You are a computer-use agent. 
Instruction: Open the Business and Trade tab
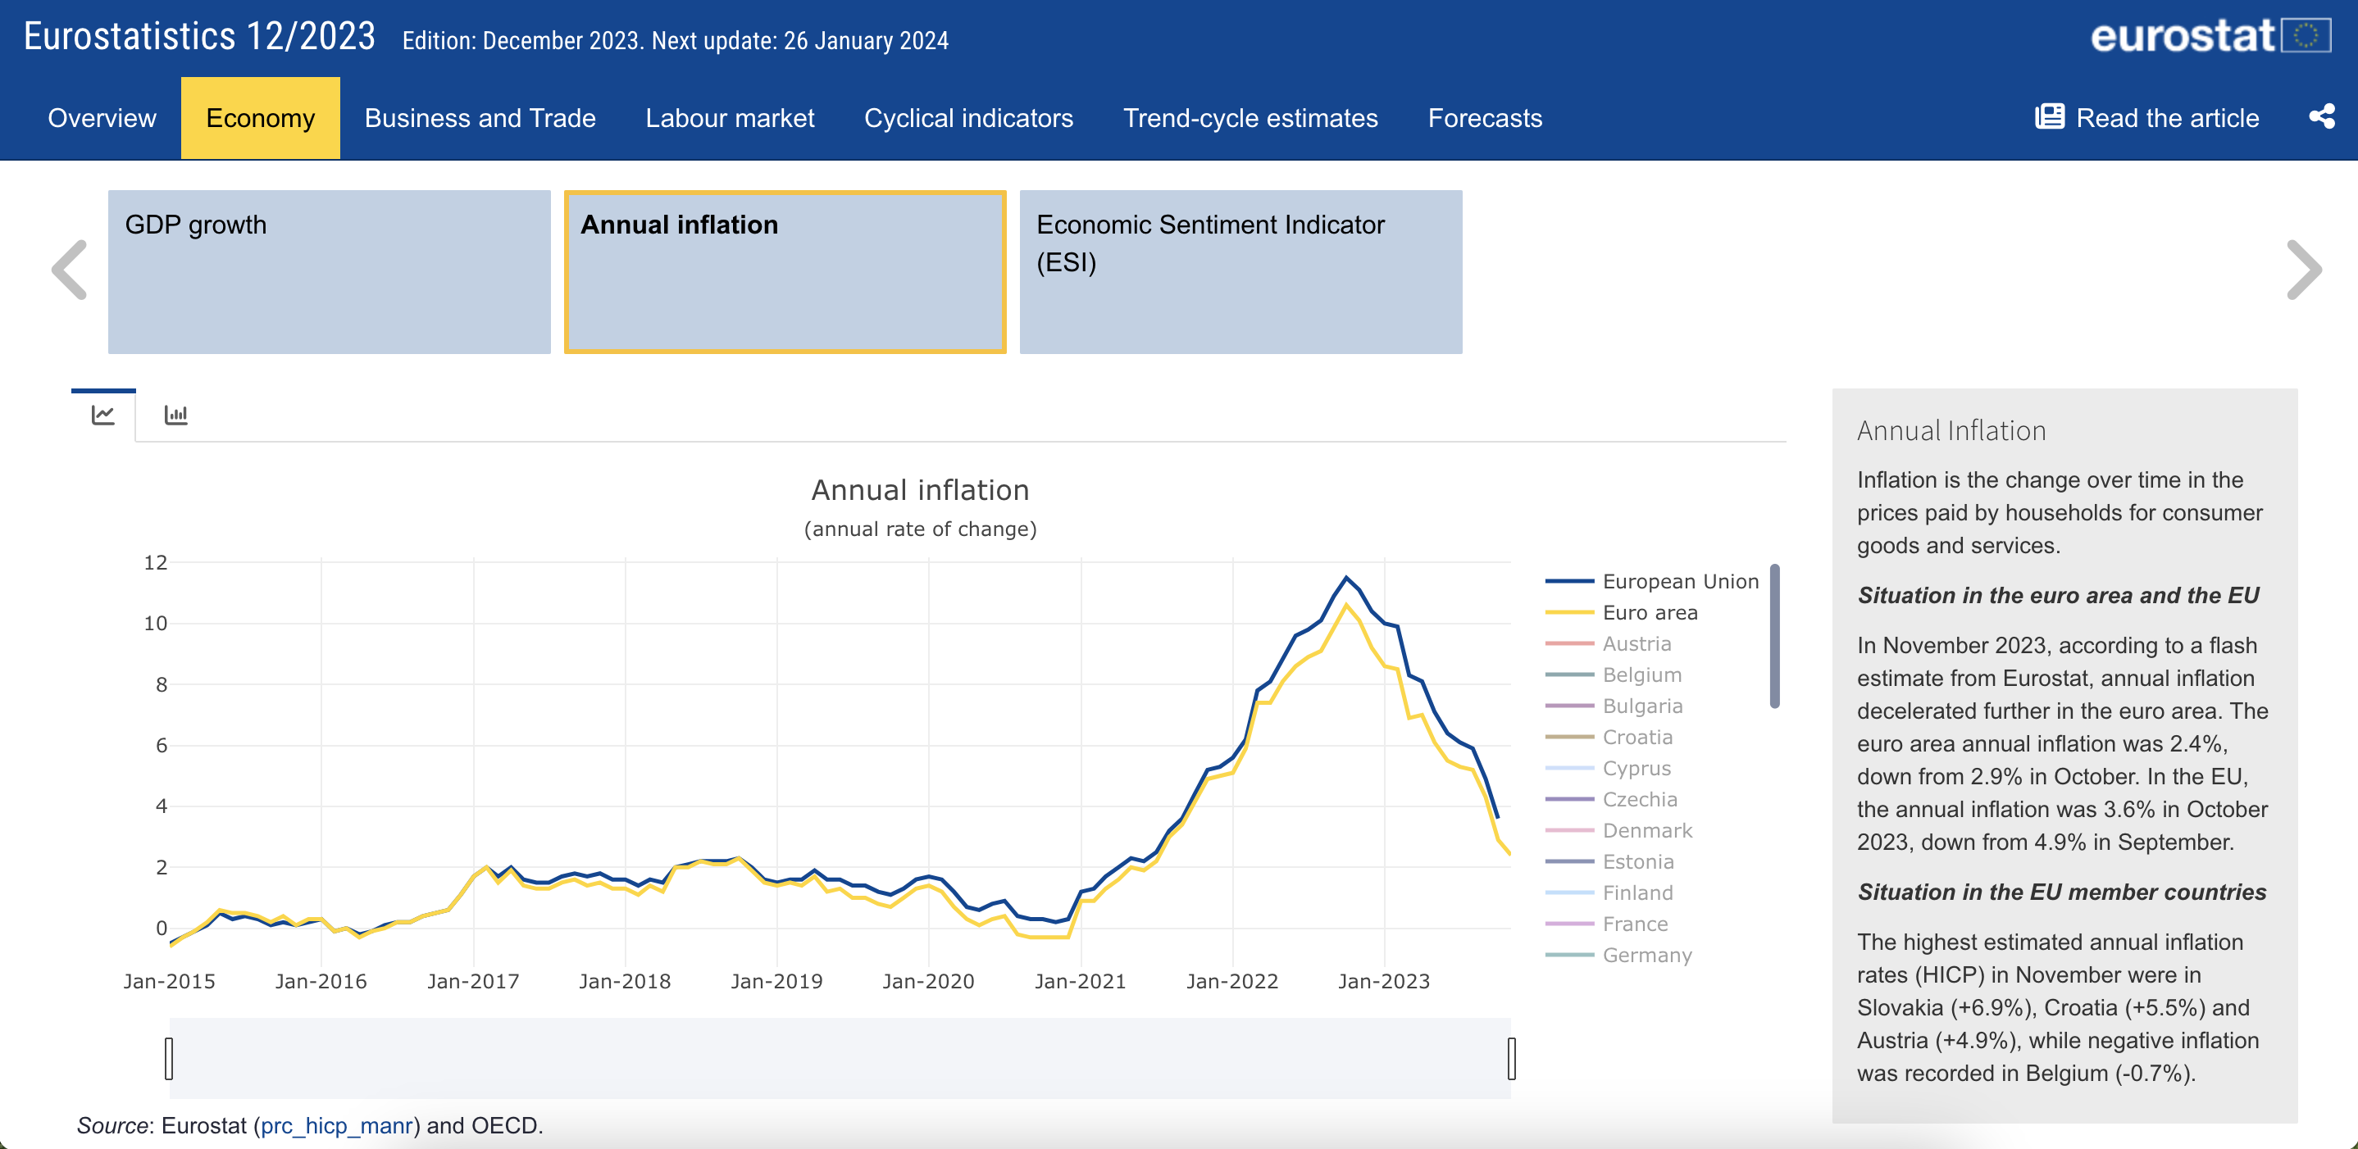tap(480, 118)
